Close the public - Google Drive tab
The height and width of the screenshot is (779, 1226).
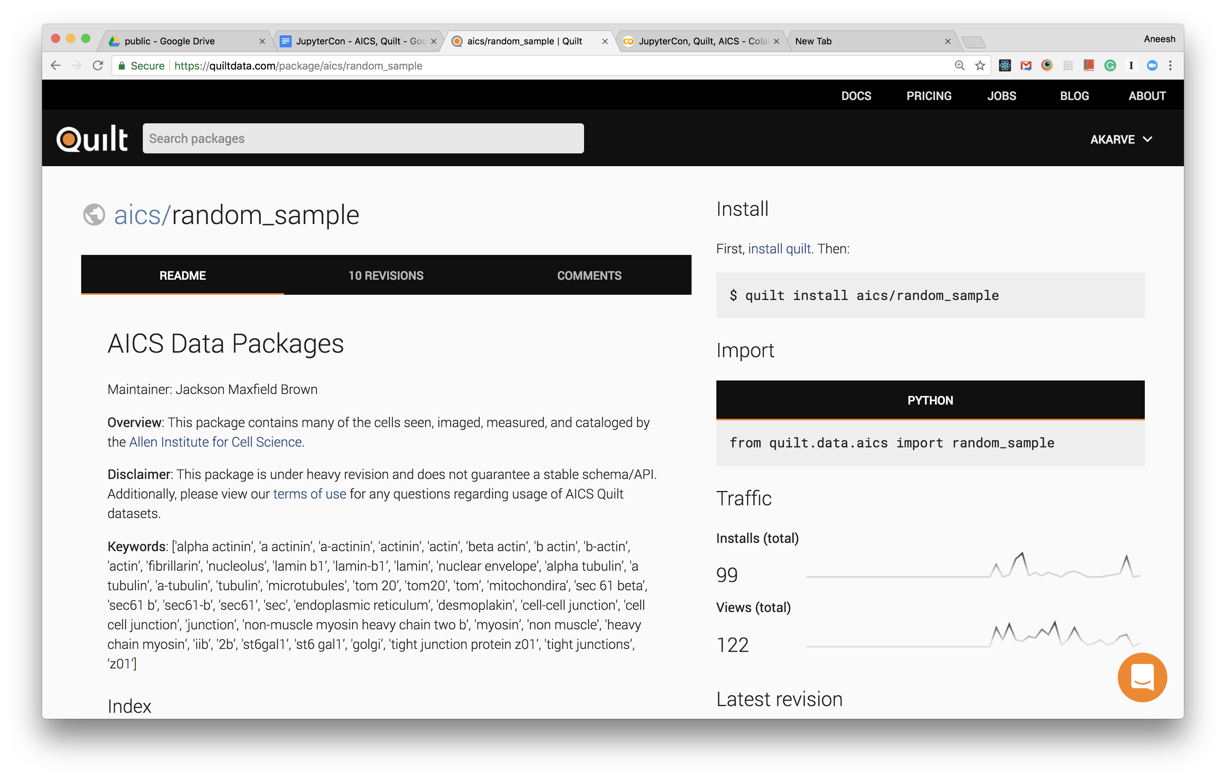click(262, 41)
